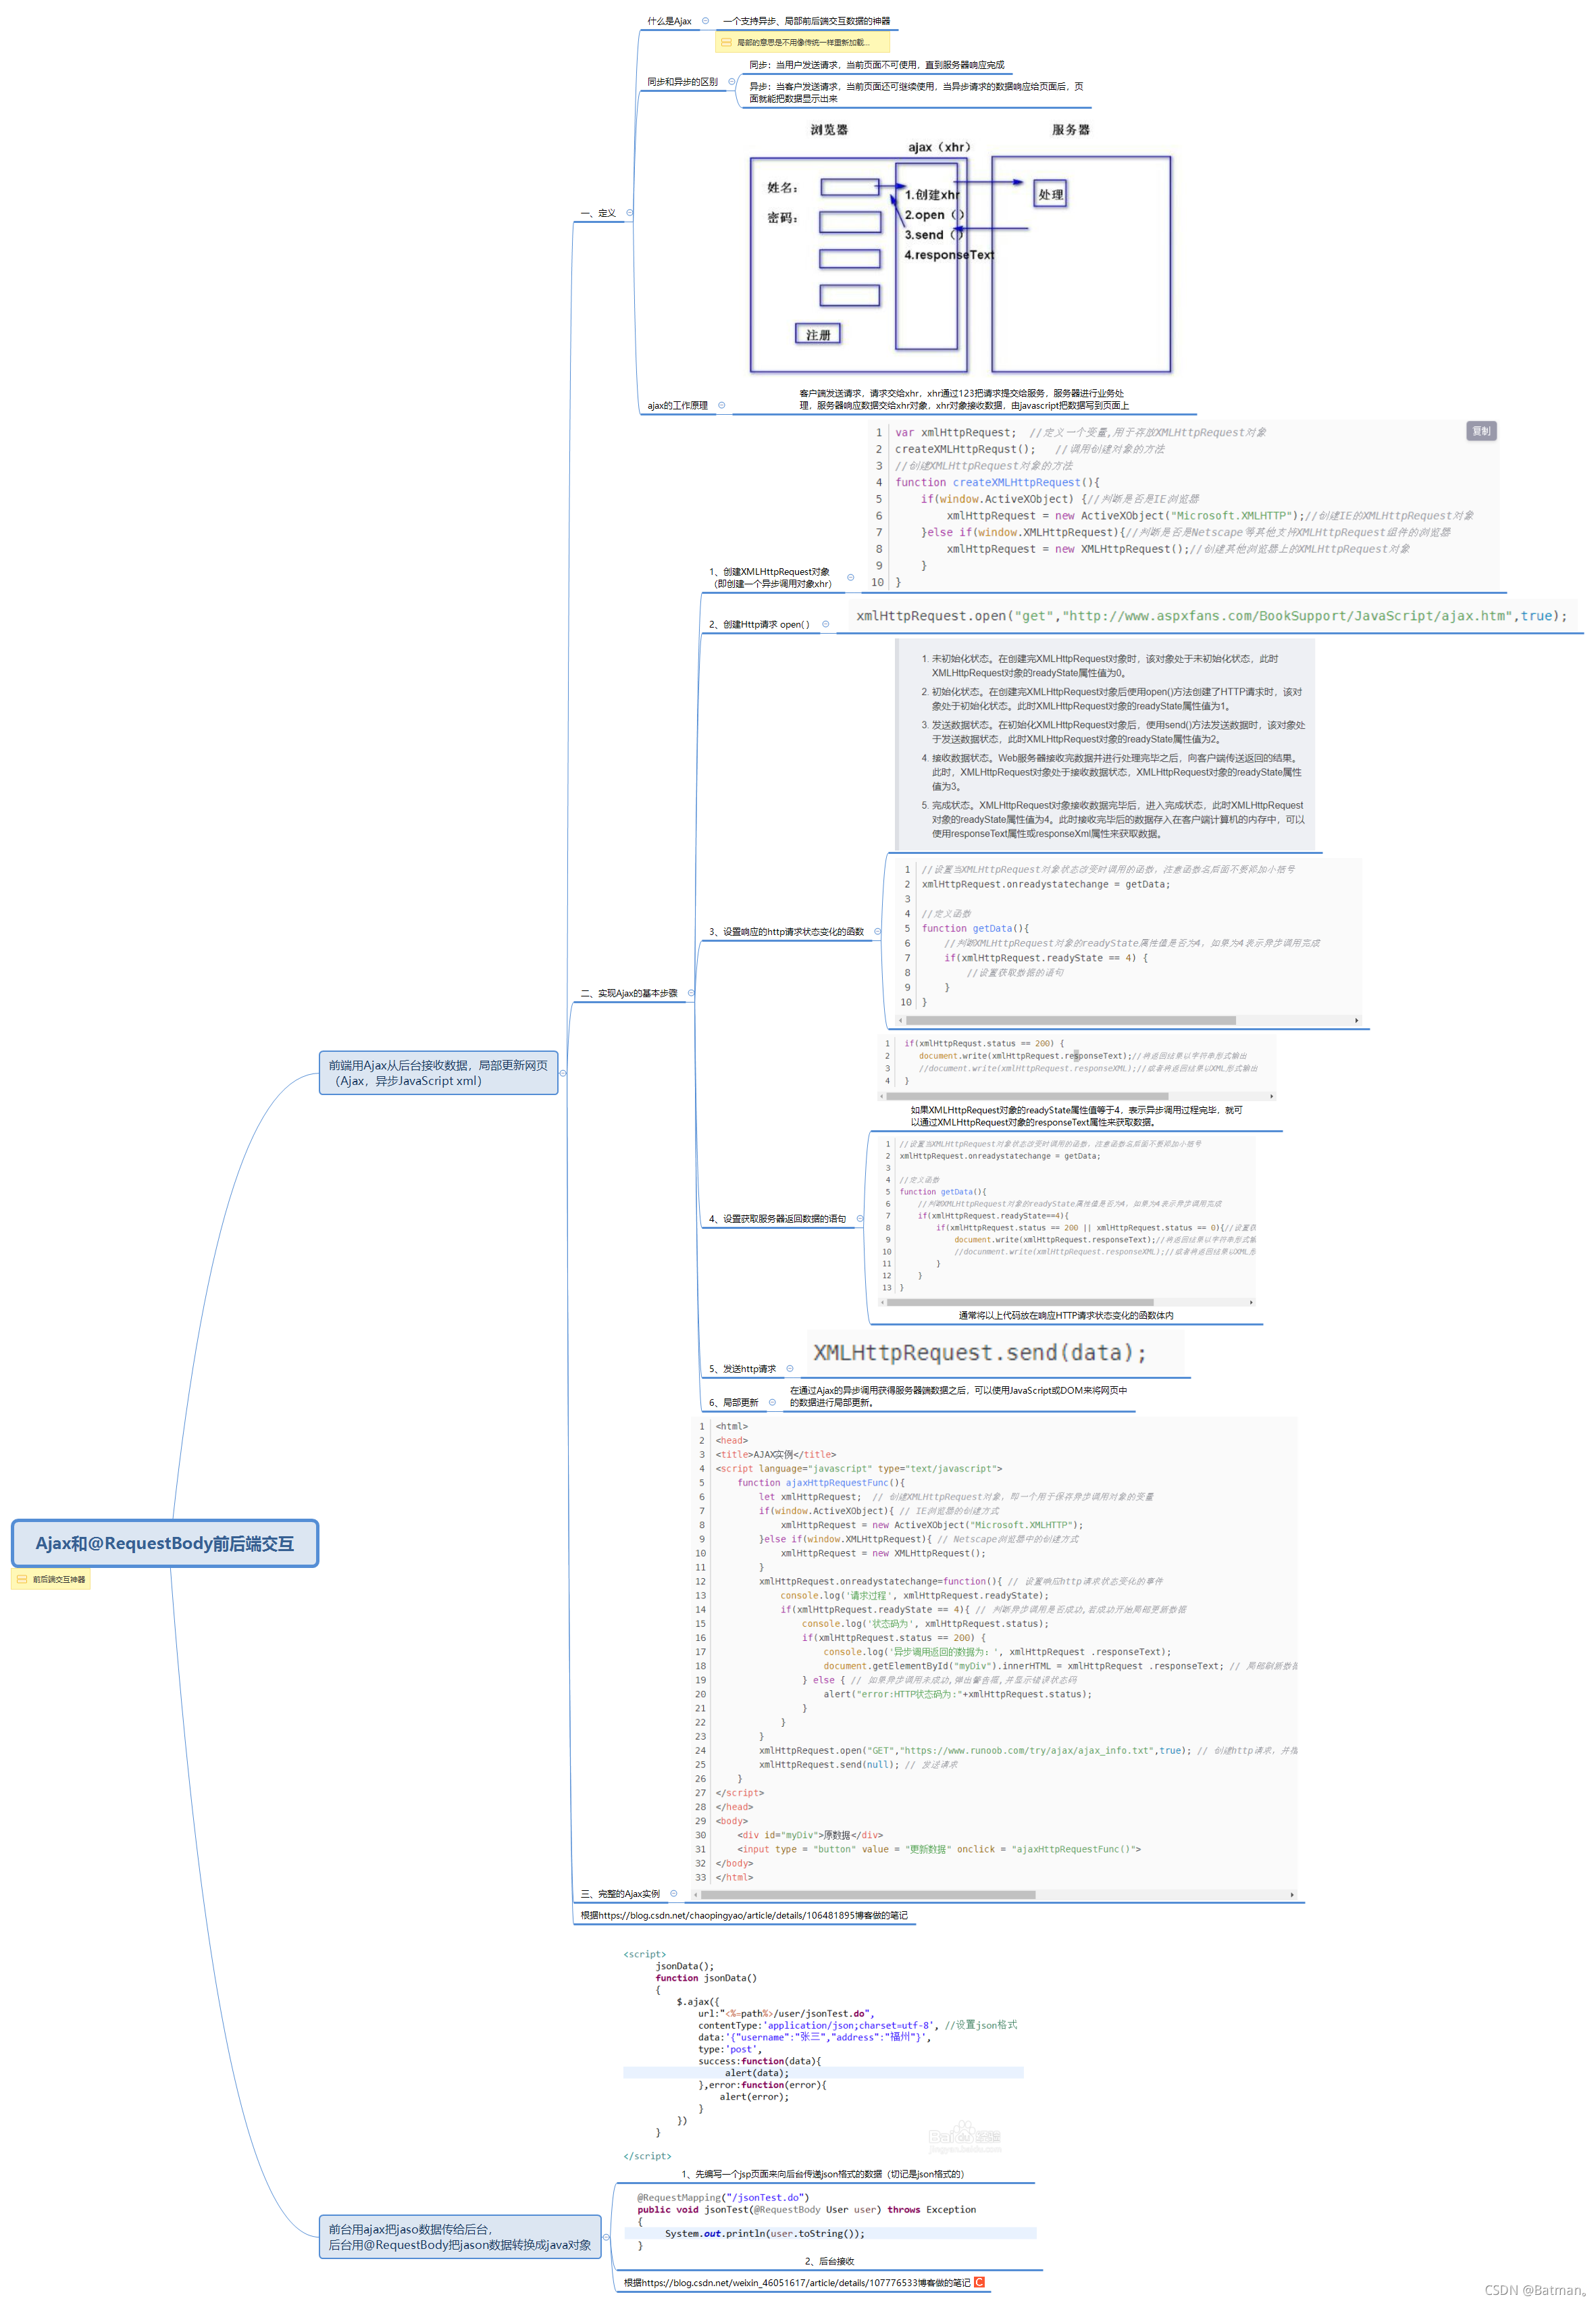Click the left scroll arrow of the full HTML example code
This screenshot has height=2303, width=1596.
(695, 1894)
